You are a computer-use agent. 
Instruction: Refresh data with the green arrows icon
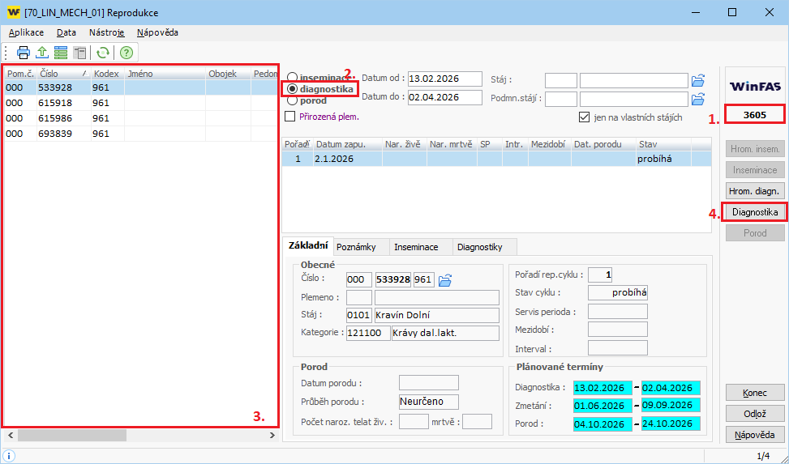[103, 53]
